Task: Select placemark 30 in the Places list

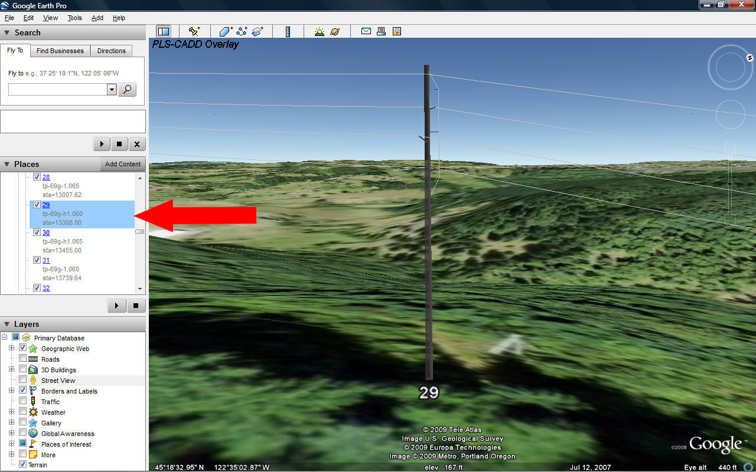Action: point(46,232)
